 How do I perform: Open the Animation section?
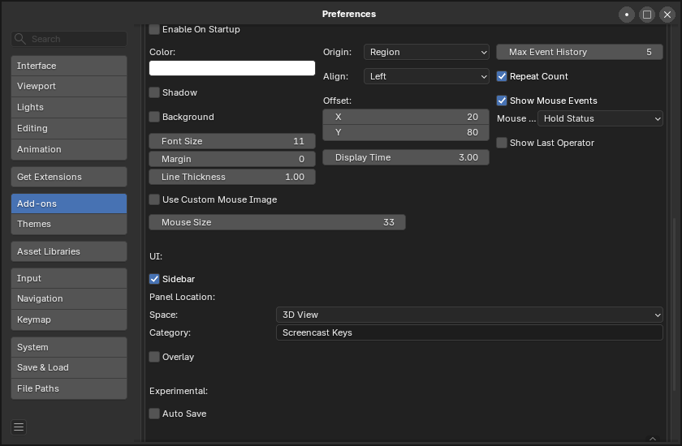point(69,149)
